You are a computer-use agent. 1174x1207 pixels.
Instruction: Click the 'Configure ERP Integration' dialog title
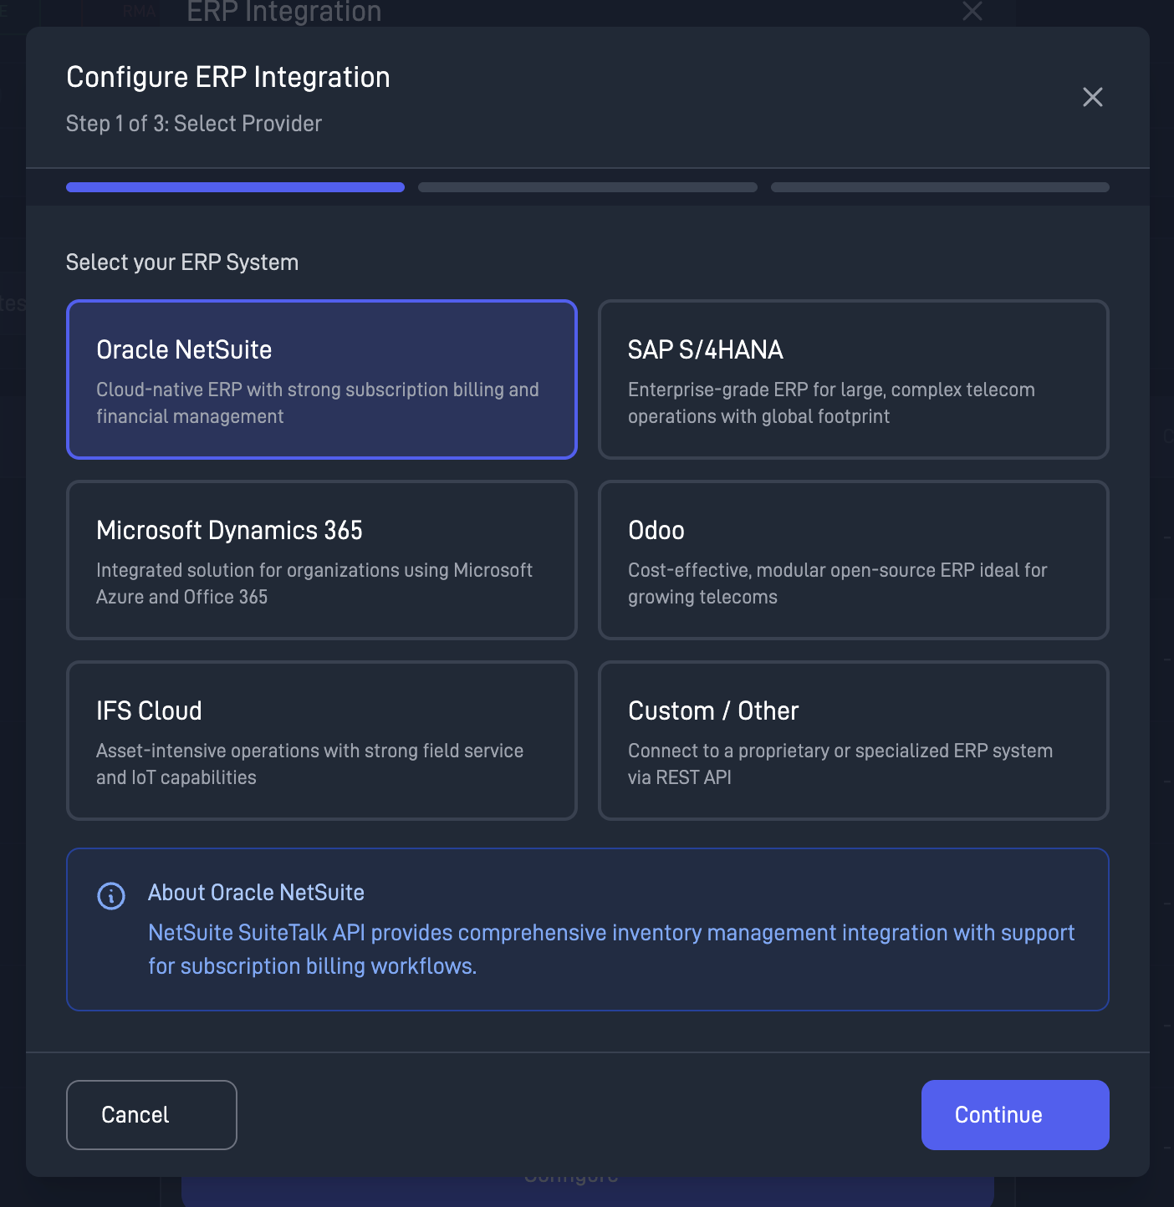click(x=228, y=77)
